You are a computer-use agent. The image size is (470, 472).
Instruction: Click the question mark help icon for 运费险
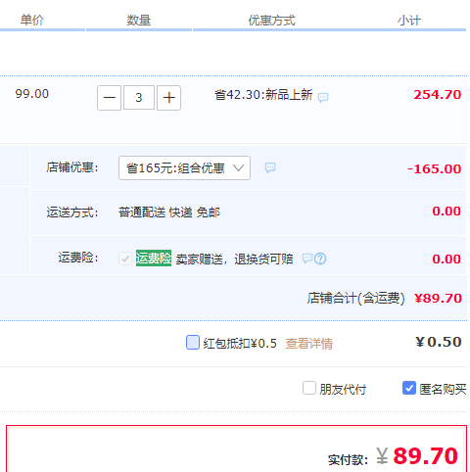pyautogui.click(x=320, y=259)
